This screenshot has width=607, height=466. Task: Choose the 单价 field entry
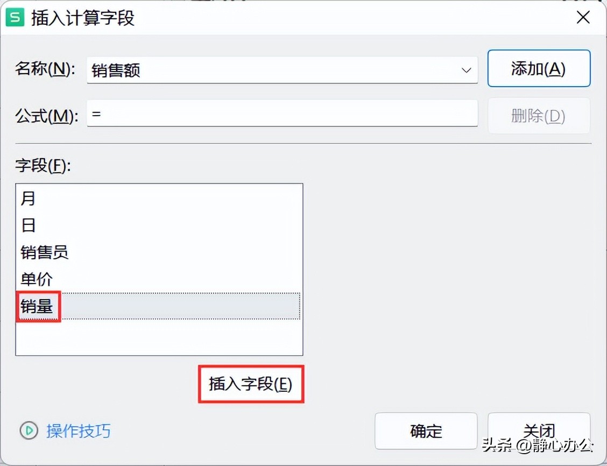click(x=159, y=279)
